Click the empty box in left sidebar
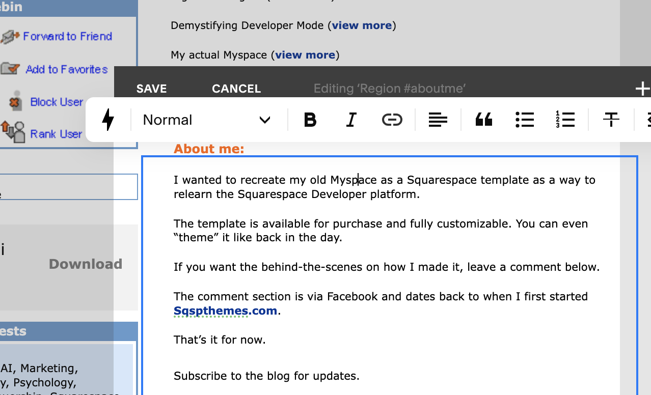 pos(69,187)
